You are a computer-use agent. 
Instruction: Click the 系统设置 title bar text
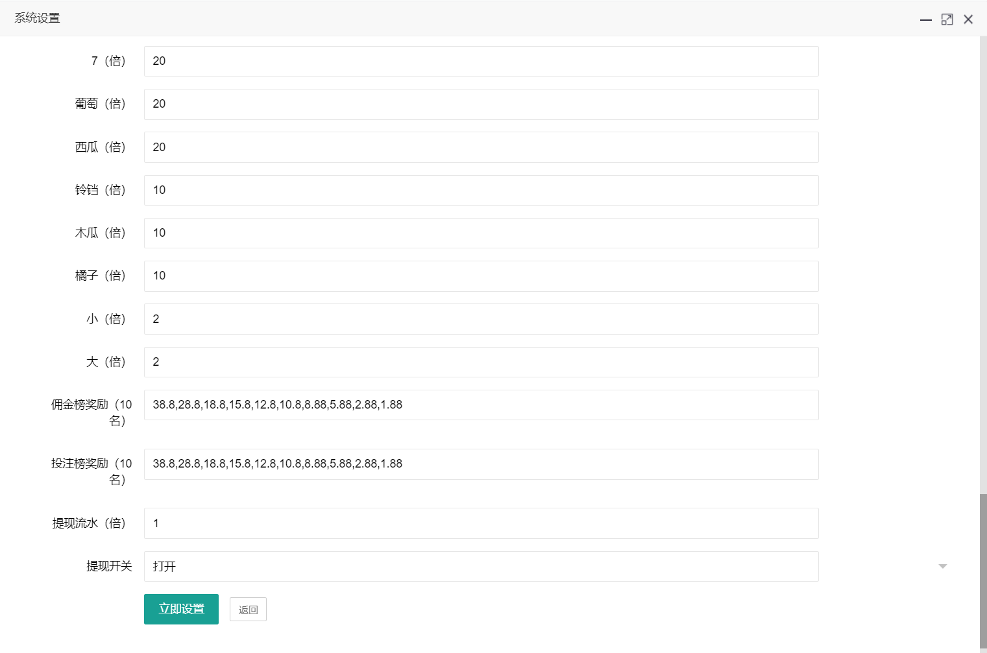(38, 18)
